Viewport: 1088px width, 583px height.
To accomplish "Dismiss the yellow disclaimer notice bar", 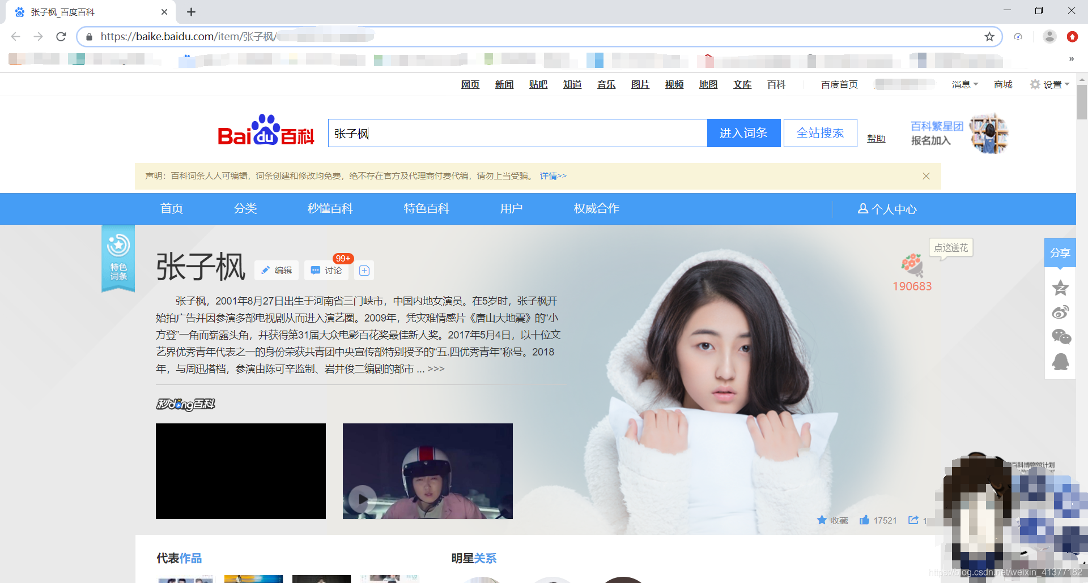I will coord(926,176).
